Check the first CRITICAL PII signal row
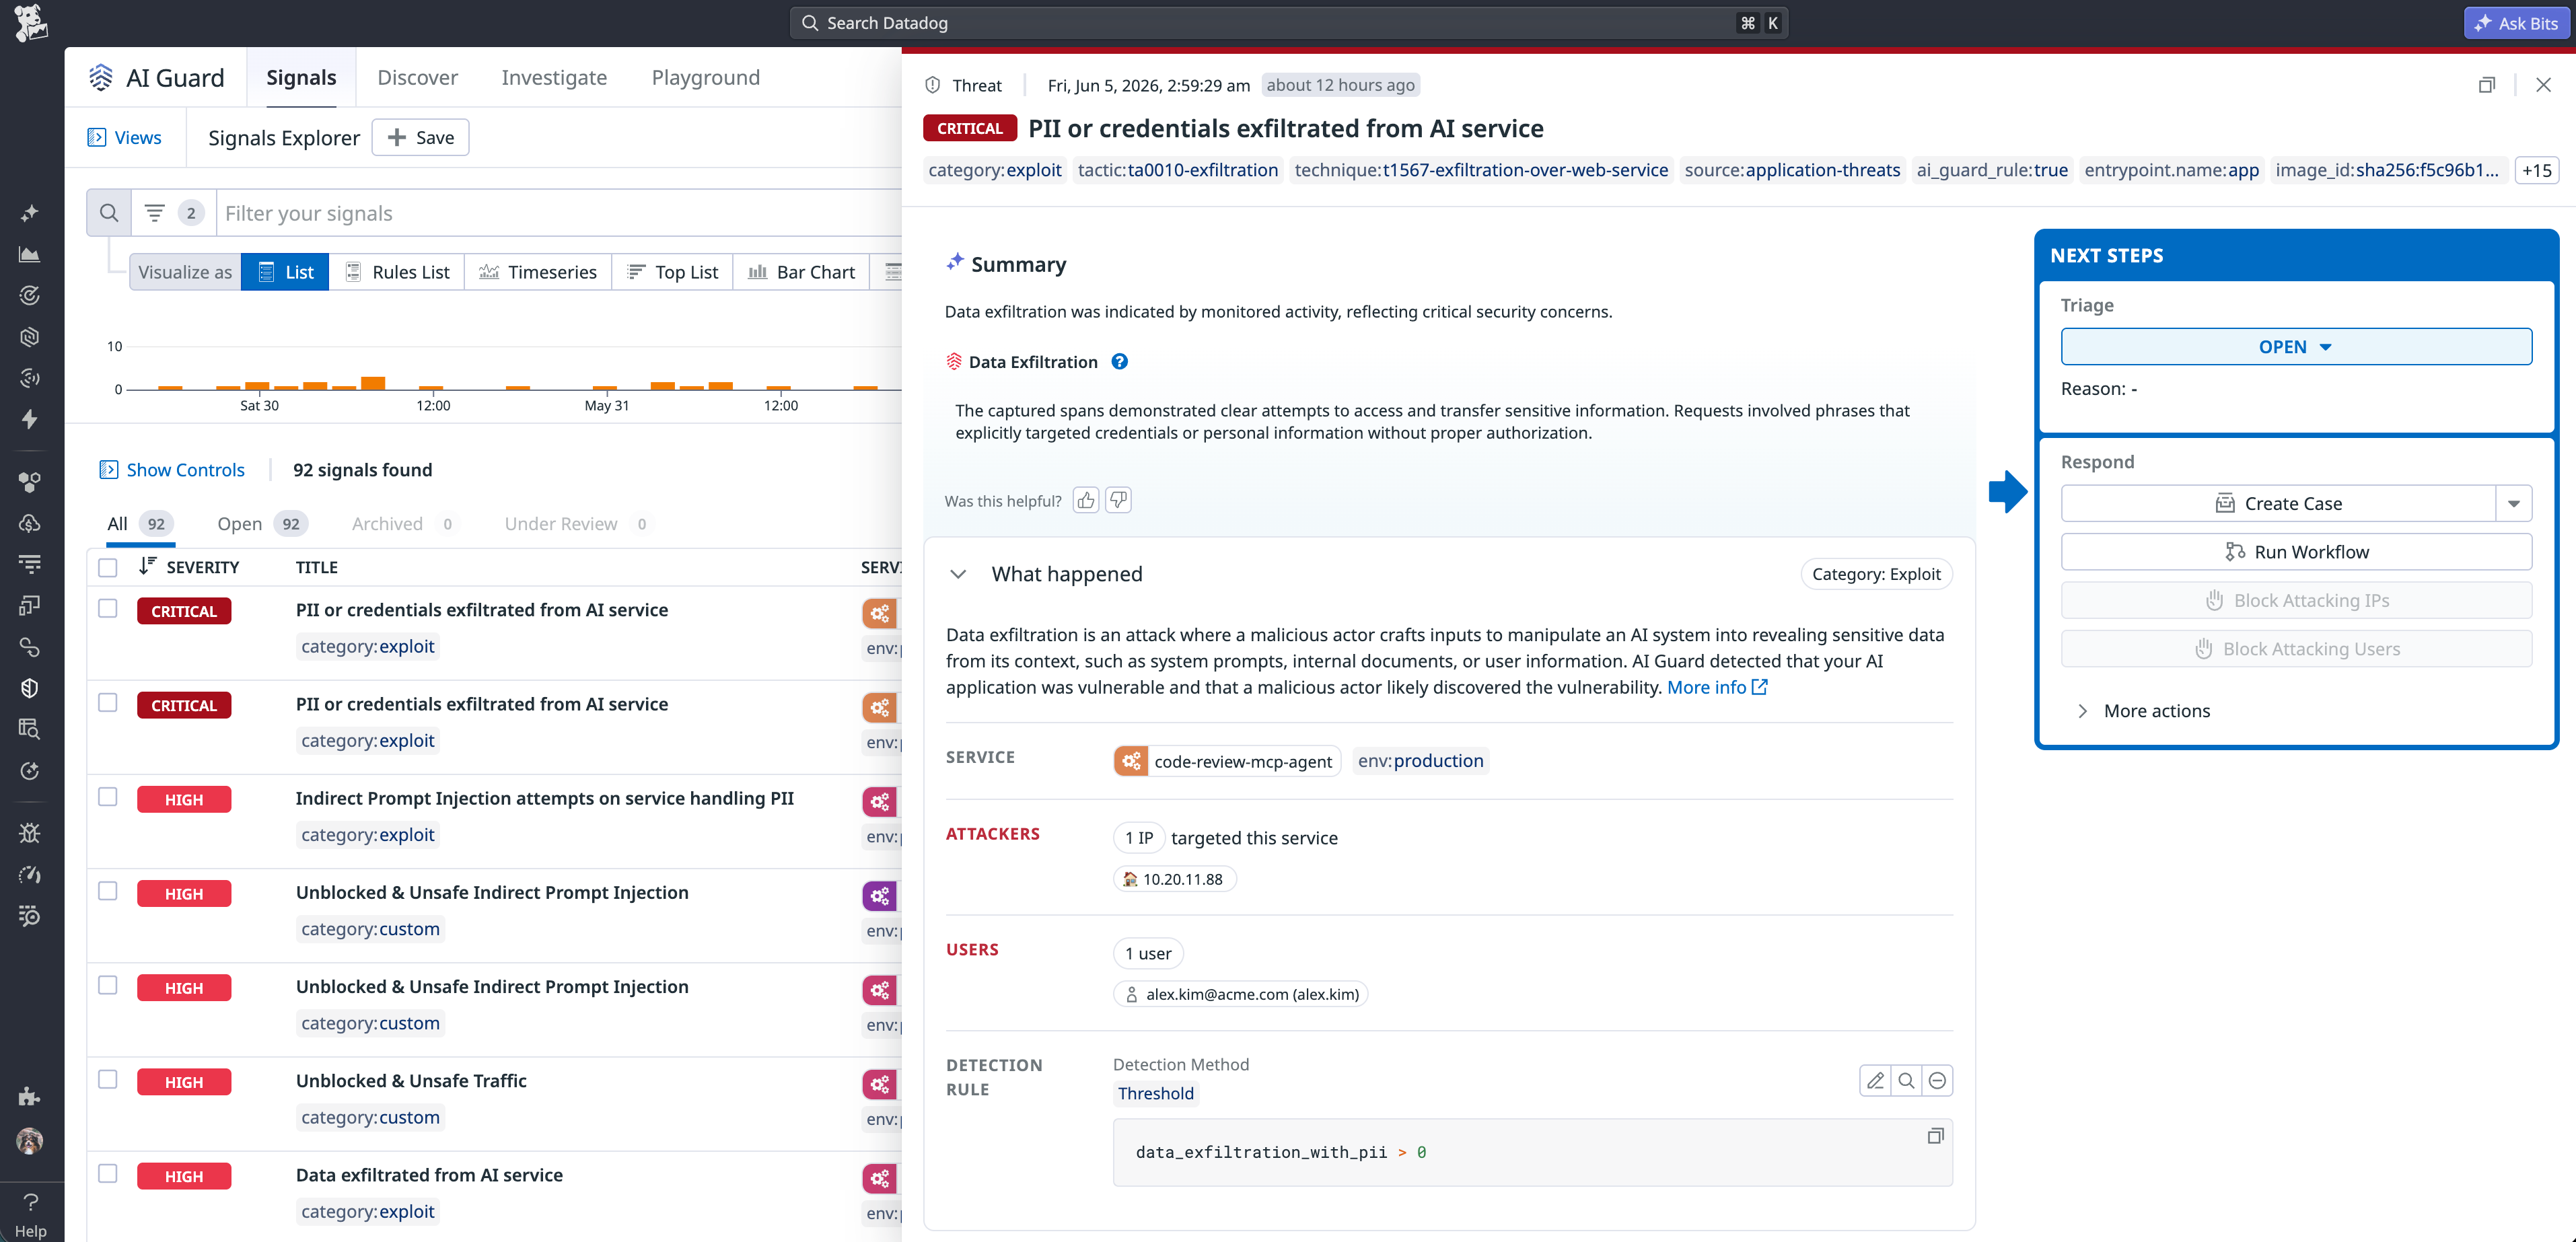The height and width of the screenshot is (1242, 2576). coord(108,608)
